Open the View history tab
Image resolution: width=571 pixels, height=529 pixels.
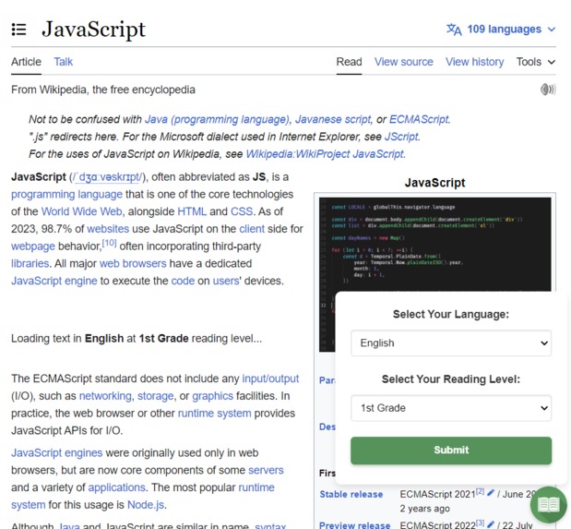pos(474,62)
